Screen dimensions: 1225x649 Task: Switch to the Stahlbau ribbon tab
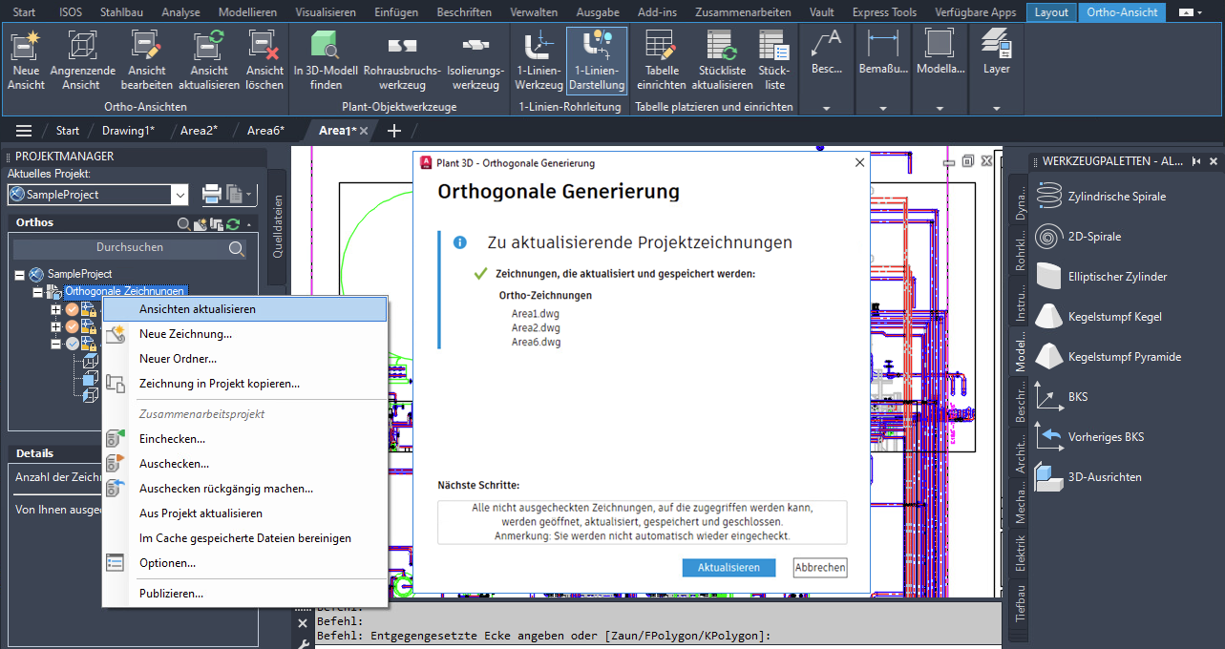coord(123,12)
